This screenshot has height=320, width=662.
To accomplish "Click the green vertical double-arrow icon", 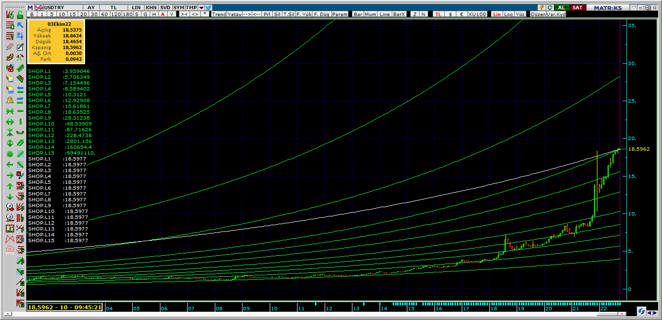I will point(10,142).
